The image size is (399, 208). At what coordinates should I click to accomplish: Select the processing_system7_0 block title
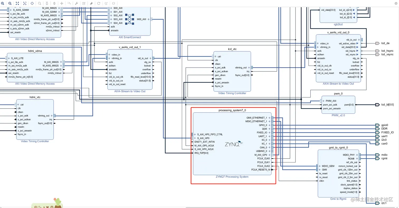tap(232, 110)
